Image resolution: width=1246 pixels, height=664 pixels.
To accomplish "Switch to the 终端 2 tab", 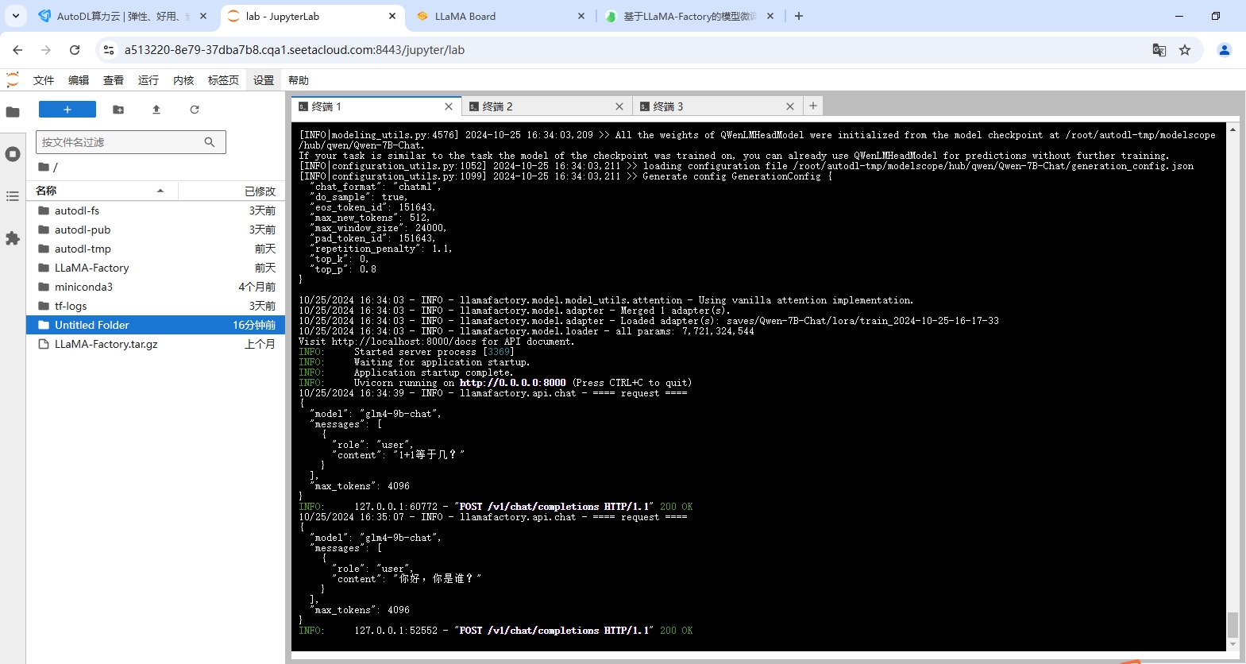I will coord(540,106).
